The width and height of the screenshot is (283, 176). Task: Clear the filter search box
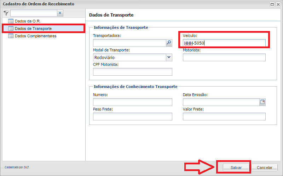(60, 13)
